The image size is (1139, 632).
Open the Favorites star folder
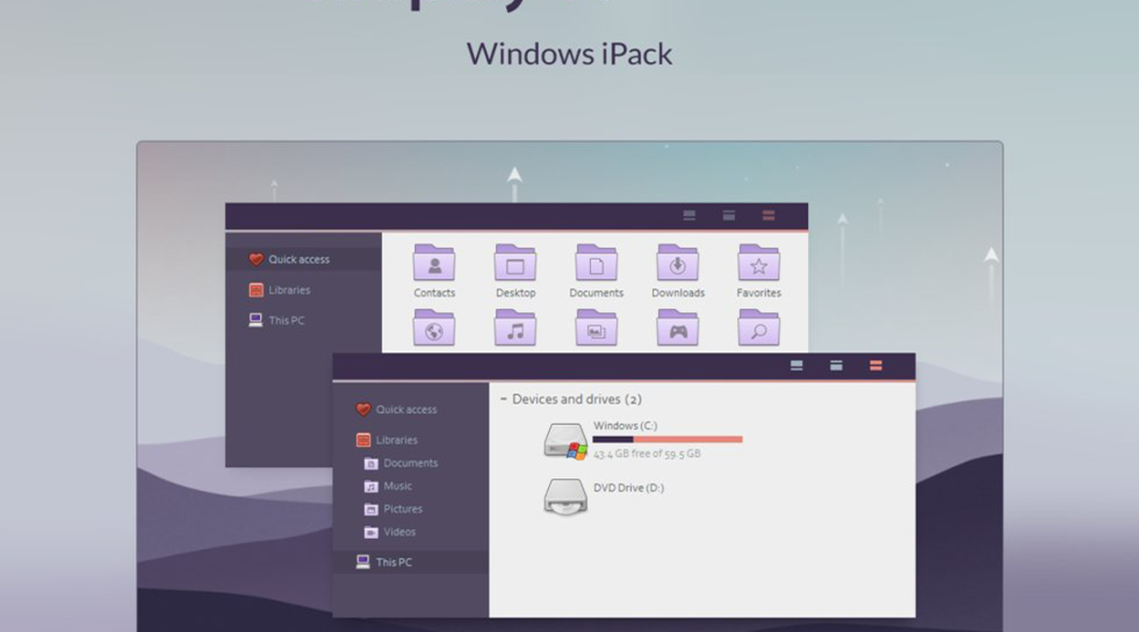[x=758, y=264]
